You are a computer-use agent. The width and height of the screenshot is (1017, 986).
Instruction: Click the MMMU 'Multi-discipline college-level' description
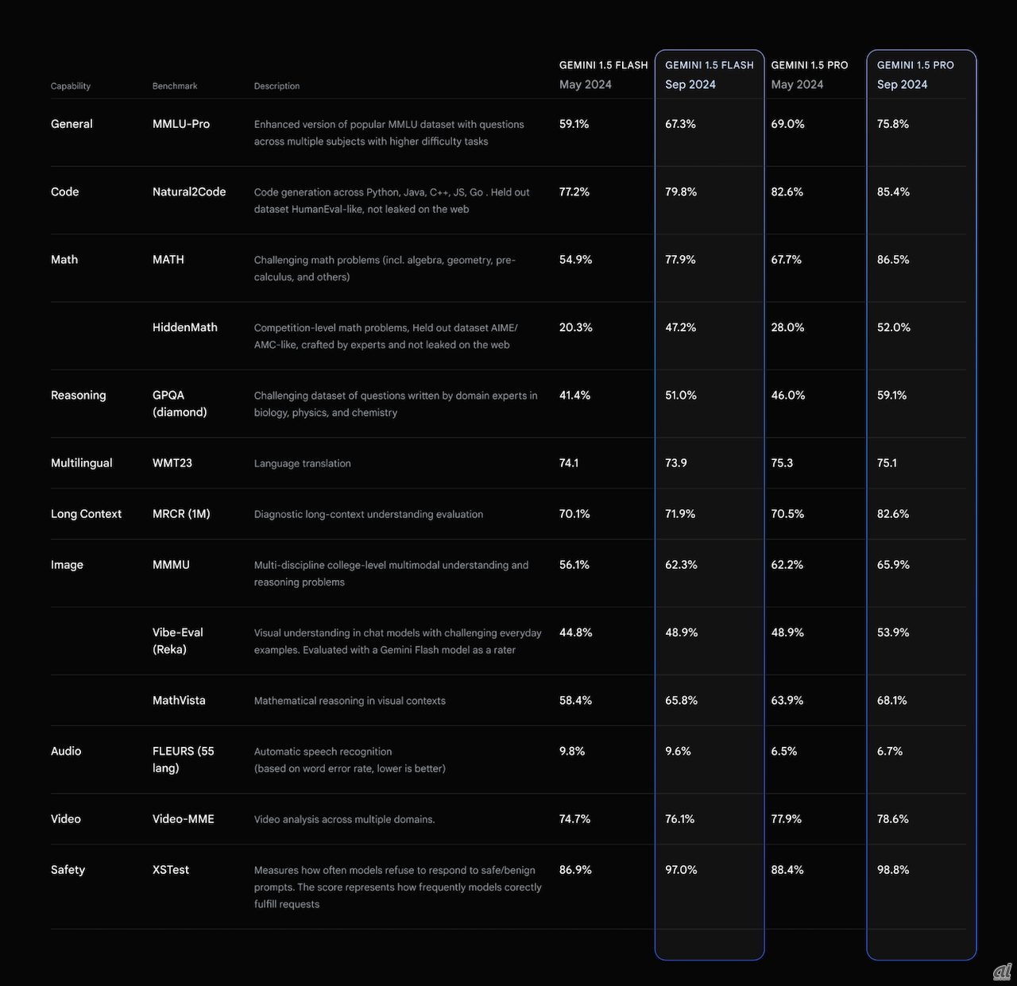click(391, 573)
